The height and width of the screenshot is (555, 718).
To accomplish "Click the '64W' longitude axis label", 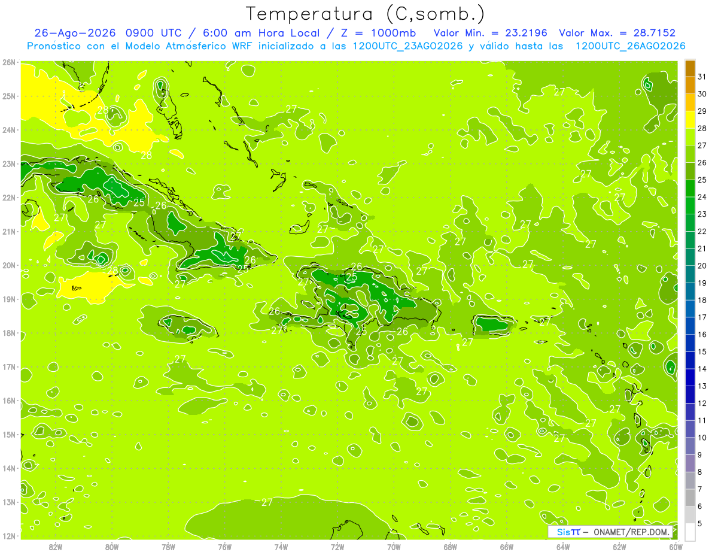I will 563,547.
